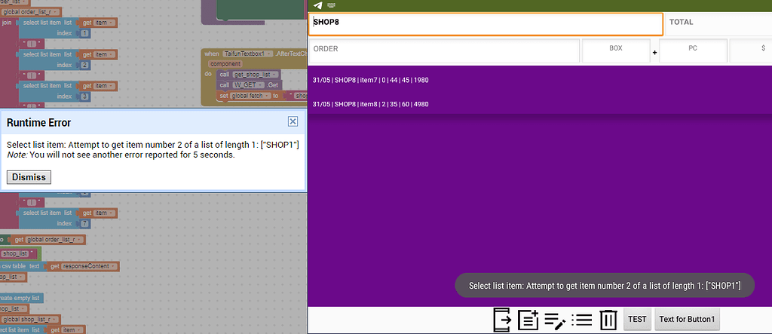Click the bulleted list view icon
772x334 pixels.
(581, 319)
